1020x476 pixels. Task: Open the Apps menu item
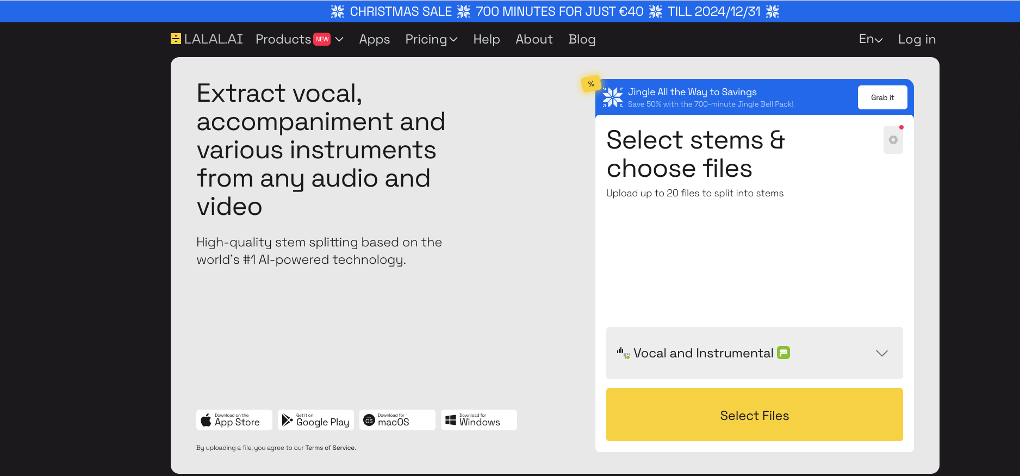click(x=375, y=39)
